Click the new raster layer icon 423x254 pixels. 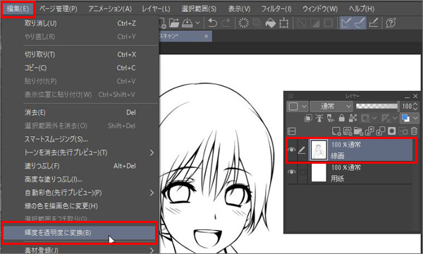point(336,131)
